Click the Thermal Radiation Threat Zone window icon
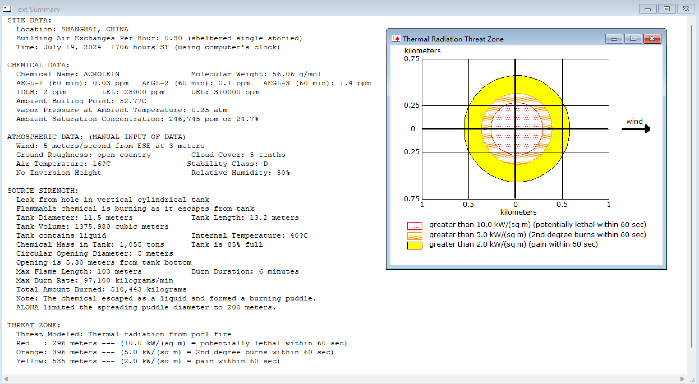 (x=396, y=39)
